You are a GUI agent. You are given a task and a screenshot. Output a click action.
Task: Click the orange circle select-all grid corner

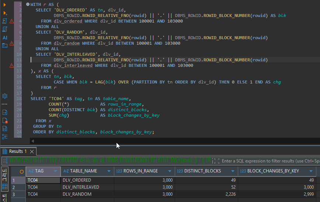pos(21,172)
